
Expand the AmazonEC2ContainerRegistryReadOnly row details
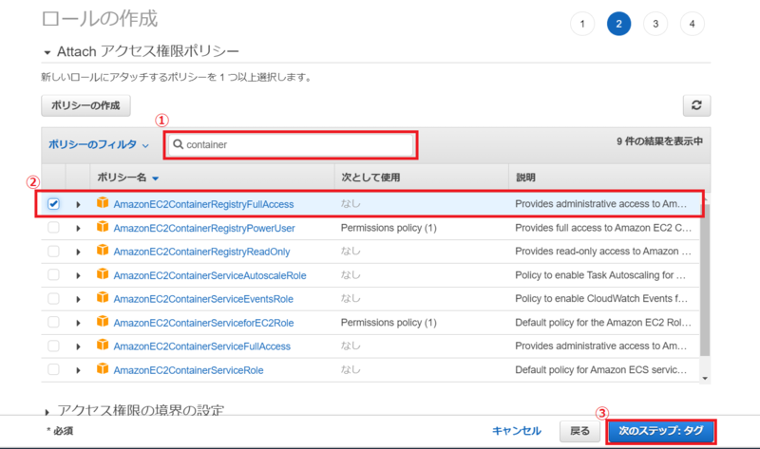click(x=78, y=252)
